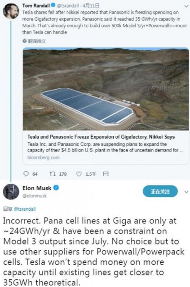Click the globe icon beside translate tweet
Screen dimensions: 190x287
tap(25, 41)
